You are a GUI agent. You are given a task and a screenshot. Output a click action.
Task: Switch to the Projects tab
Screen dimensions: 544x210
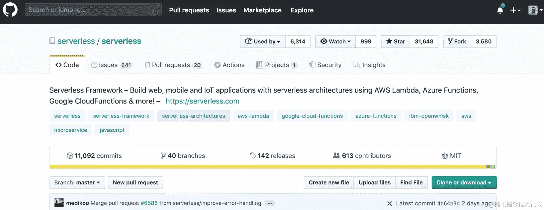click(x=276, y=65)
